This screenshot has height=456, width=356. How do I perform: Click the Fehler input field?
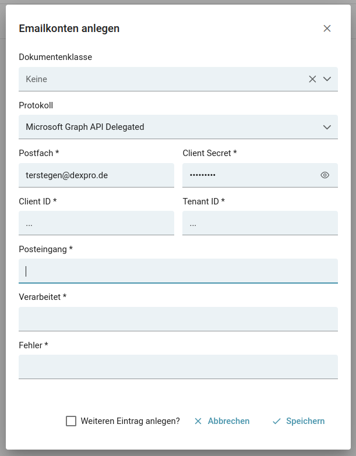click(x=178, y=367)
